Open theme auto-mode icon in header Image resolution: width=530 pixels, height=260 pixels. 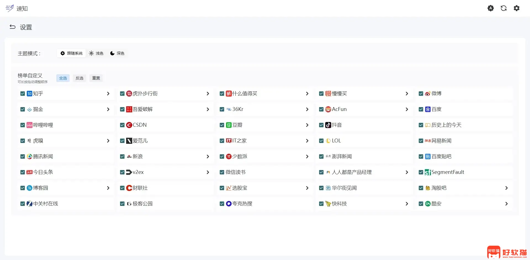491,8
